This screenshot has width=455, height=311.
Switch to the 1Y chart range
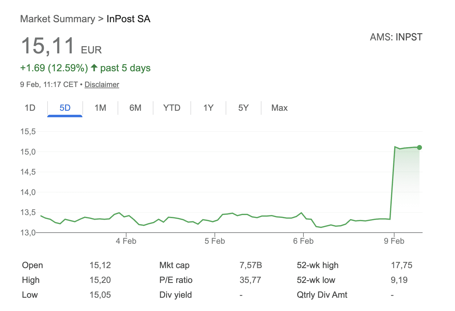coord(208,108)
